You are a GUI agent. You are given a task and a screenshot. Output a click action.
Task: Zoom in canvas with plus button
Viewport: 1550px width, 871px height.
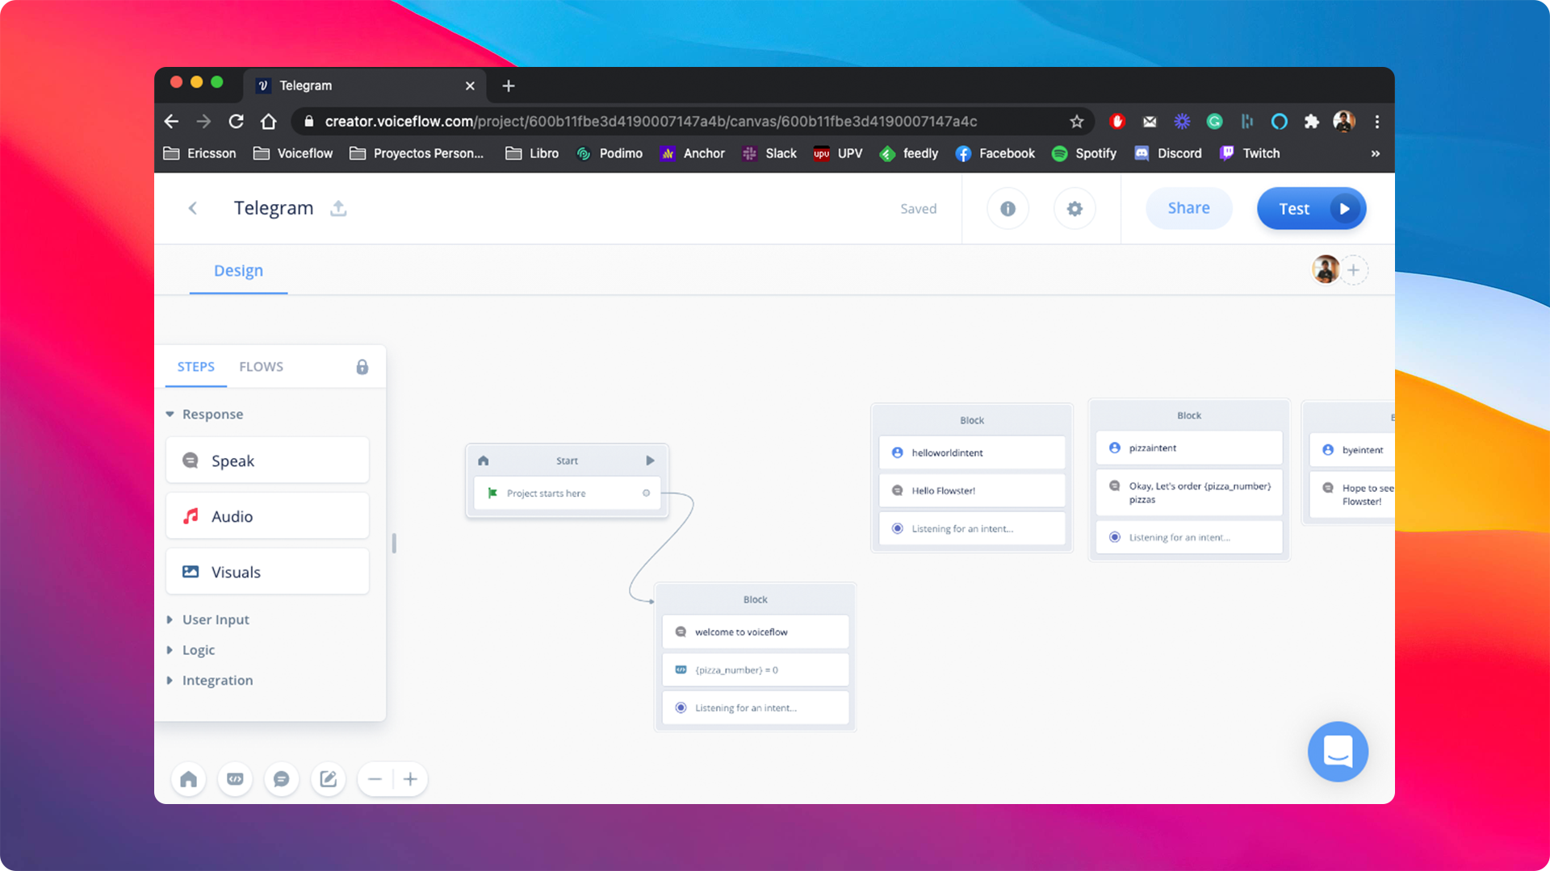(x=410, y=779)
